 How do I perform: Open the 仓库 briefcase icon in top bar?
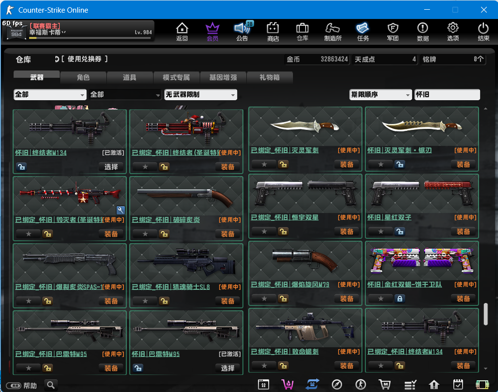pos(302,32)
